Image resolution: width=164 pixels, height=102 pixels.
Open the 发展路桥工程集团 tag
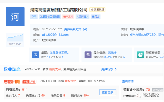point(50,17)
